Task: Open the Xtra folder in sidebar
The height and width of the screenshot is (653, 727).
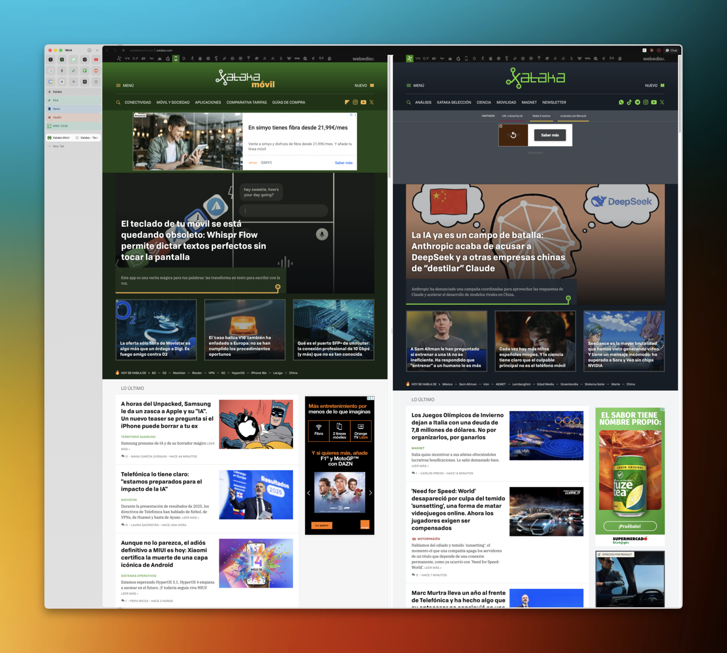Action: pos(73,100)
